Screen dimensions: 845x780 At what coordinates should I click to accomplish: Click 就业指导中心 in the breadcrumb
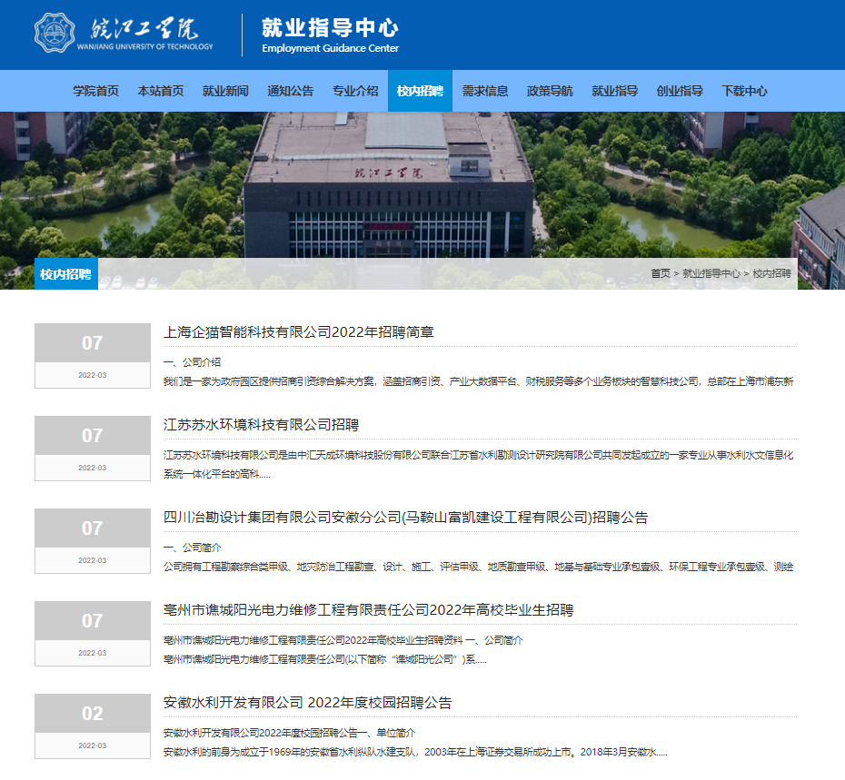click(711, 273)
